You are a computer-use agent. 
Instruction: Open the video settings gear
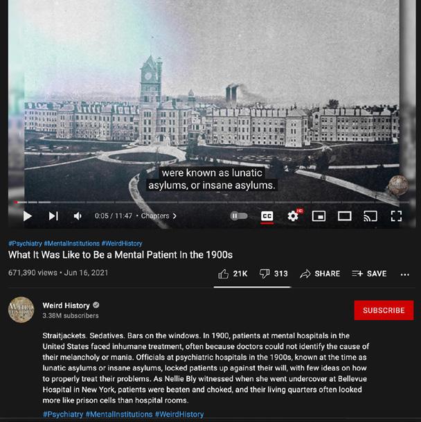click(x=293, y=216)
